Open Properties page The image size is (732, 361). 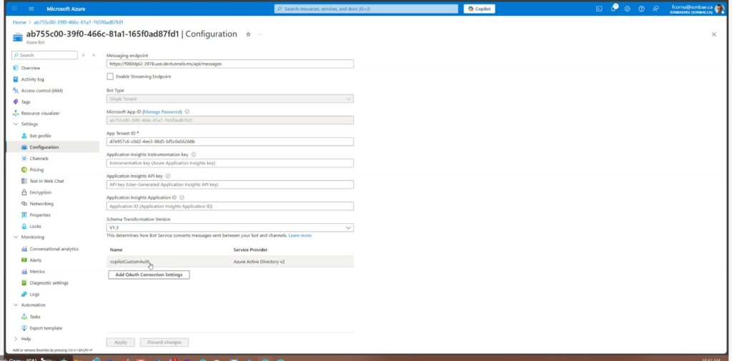[x=40, y=215]
